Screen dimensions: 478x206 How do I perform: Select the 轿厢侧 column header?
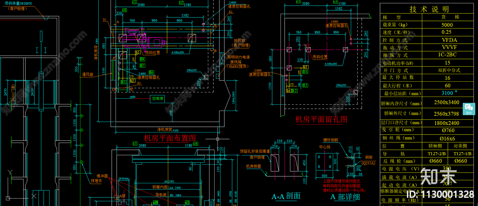tap(435, 146)
